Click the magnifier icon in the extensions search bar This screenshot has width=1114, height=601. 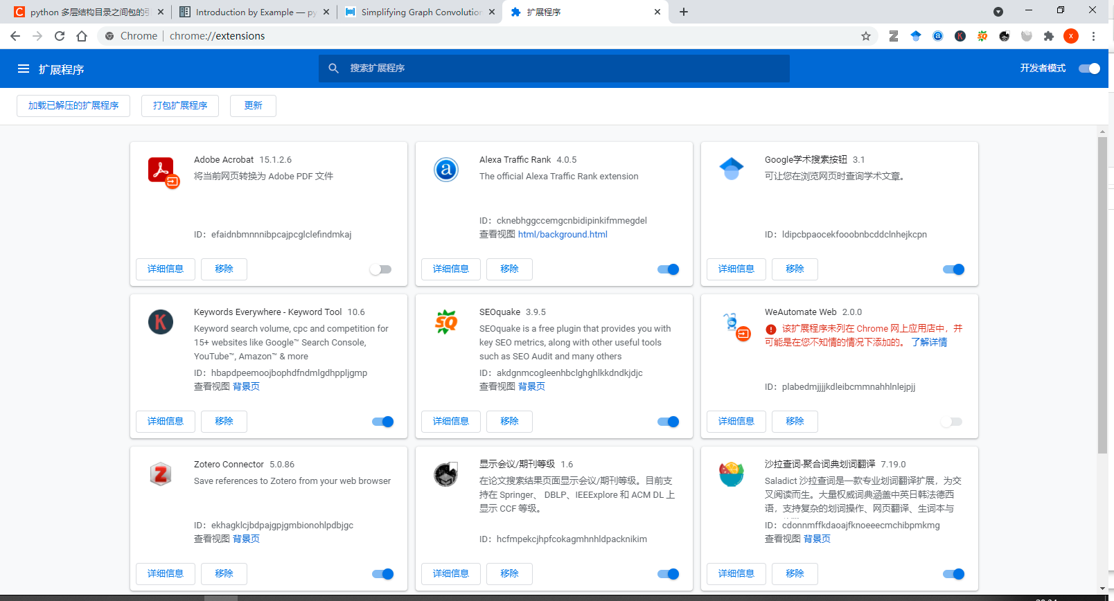(x=334, y=69)
